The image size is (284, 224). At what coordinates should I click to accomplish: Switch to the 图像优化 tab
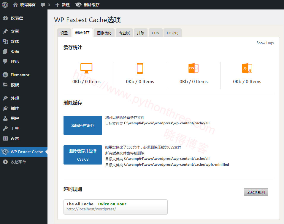tap(104, 33)
